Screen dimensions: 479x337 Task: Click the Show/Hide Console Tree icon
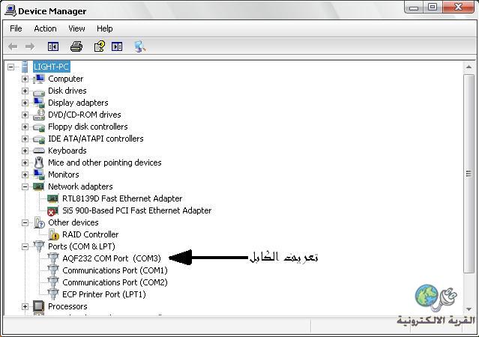click(x=53, y=46)
